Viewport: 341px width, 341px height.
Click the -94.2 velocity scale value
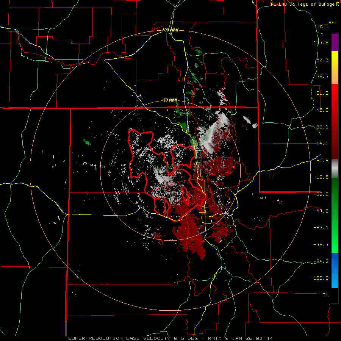(321, 261)
